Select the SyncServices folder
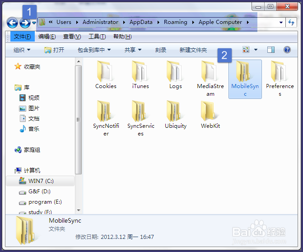The image size is (303, 252). click(x=141, y=118)
